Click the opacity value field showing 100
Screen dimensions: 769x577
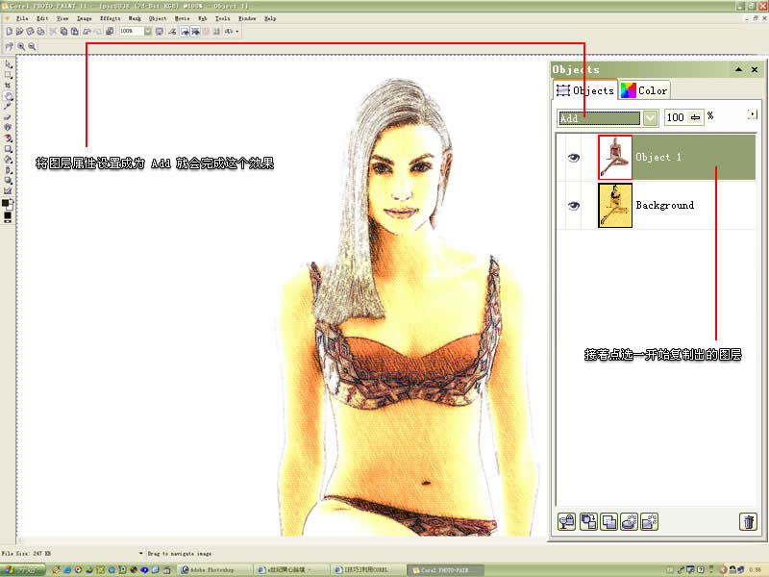click(677, 117)
